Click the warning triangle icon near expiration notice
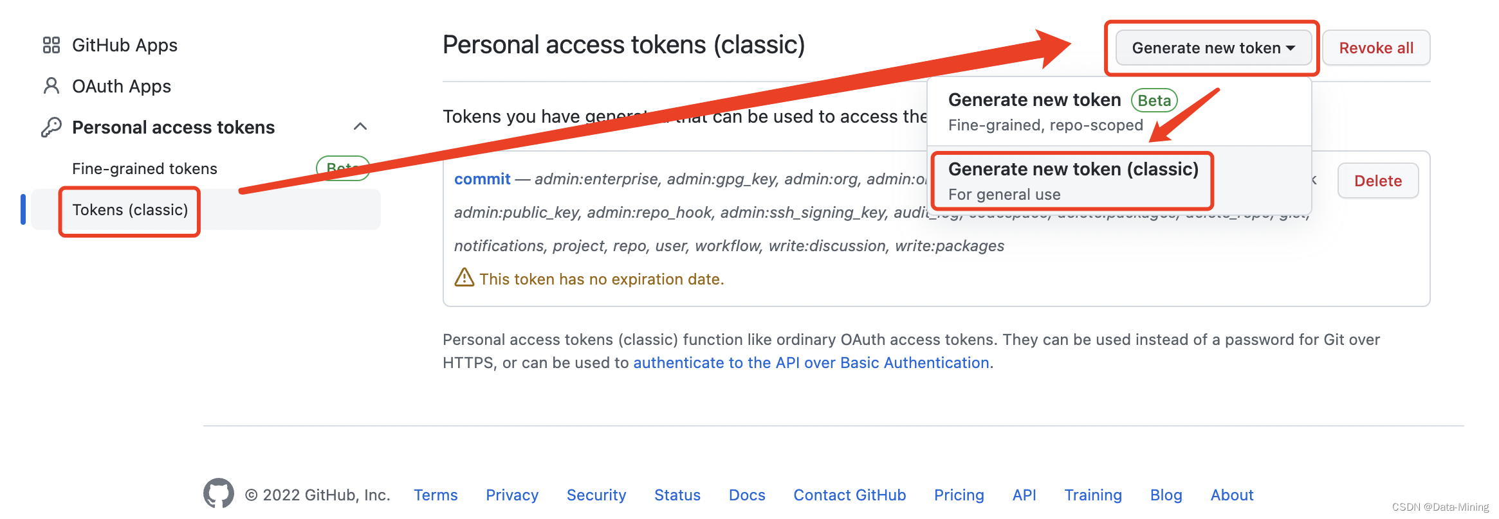This screenshot has height=519, width=1499. pos(464,277)
